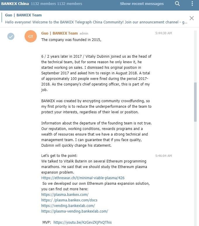Open Guo | BANKEX Team sender name
199x226 pixels.
[59, 33]
